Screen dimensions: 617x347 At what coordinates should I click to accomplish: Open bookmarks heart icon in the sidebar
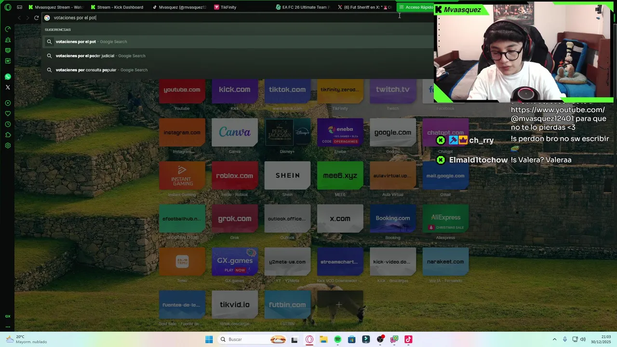pyautogui.click(x=8, y=114)
